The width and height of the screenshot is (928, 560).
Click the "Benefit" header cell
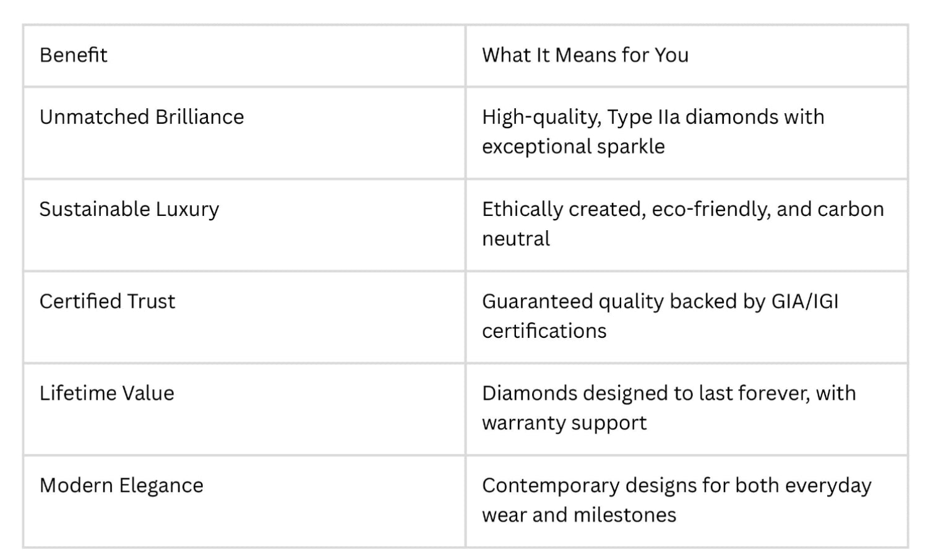pyautogui.click(x=74, y=55)
